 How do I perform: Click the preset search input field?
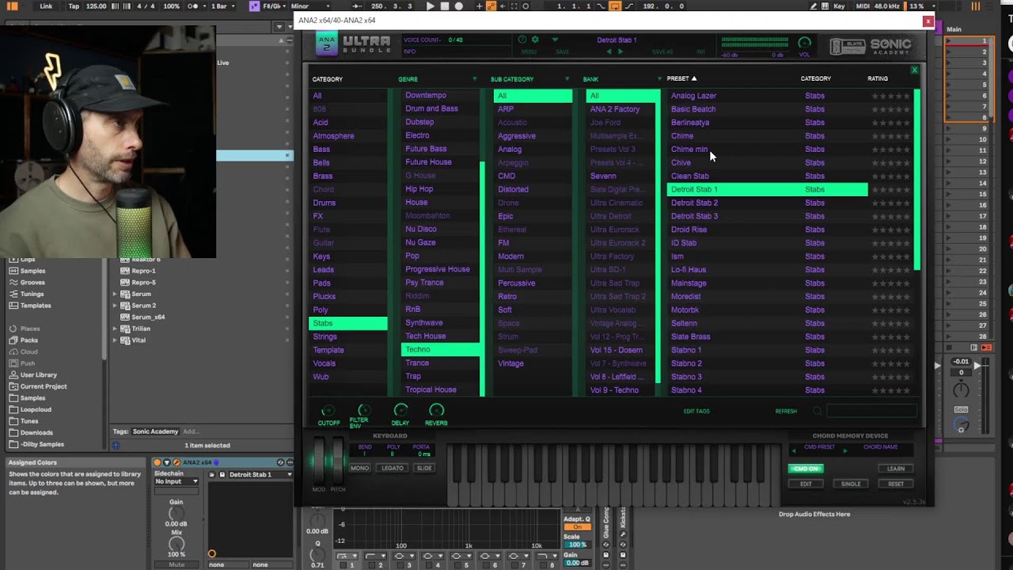click(871, 411)
